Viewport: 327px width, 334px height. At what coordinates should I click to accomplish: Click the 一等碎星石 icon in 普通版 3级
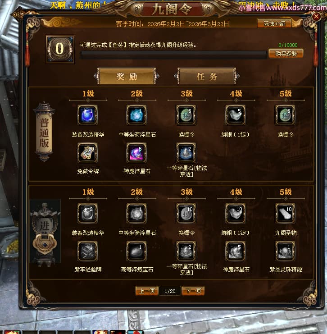tap(186, 153)
